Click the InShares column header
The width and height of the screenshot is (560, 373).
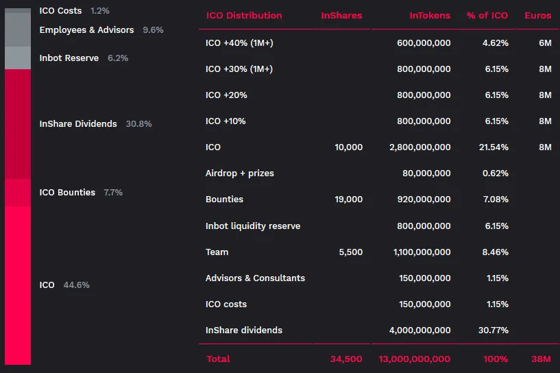coord(341,15)
